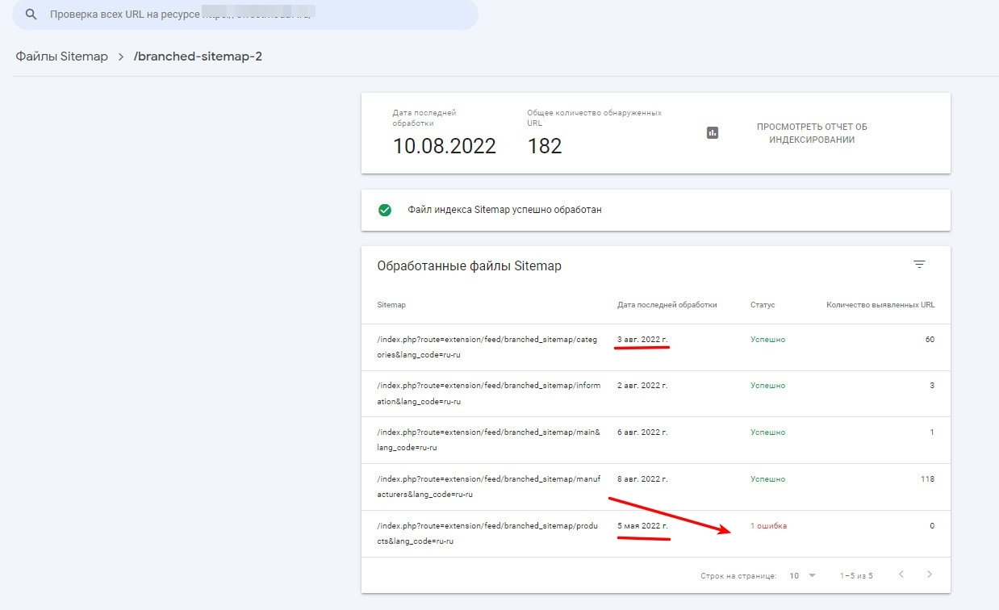Click the previous page arrow in pagination
The width and height of the screenshot is (999, 610).
pyautogui.click(x=901, y=575)
